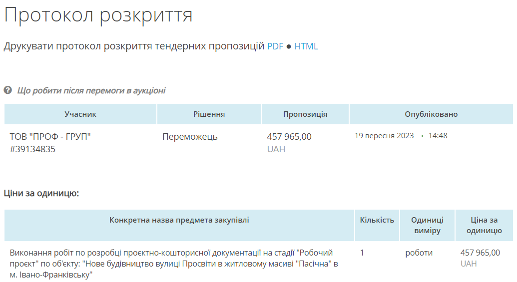This screenshot has height=282, width=517.
Task: Click the 'Рішення' column header
Action: tap(209, 114)
